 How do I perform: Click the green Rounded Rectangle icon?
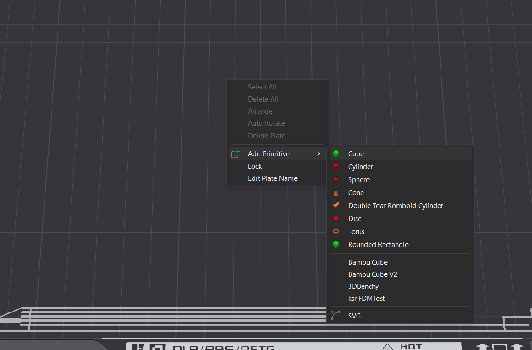tap(336, 244)
